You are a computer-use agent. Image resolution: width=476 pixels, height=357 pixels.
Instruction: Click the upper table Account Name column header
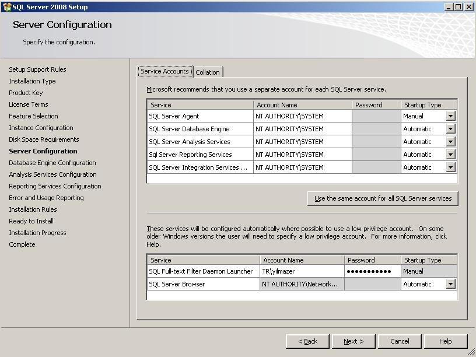pyautogui.click(x=303, y=105)
